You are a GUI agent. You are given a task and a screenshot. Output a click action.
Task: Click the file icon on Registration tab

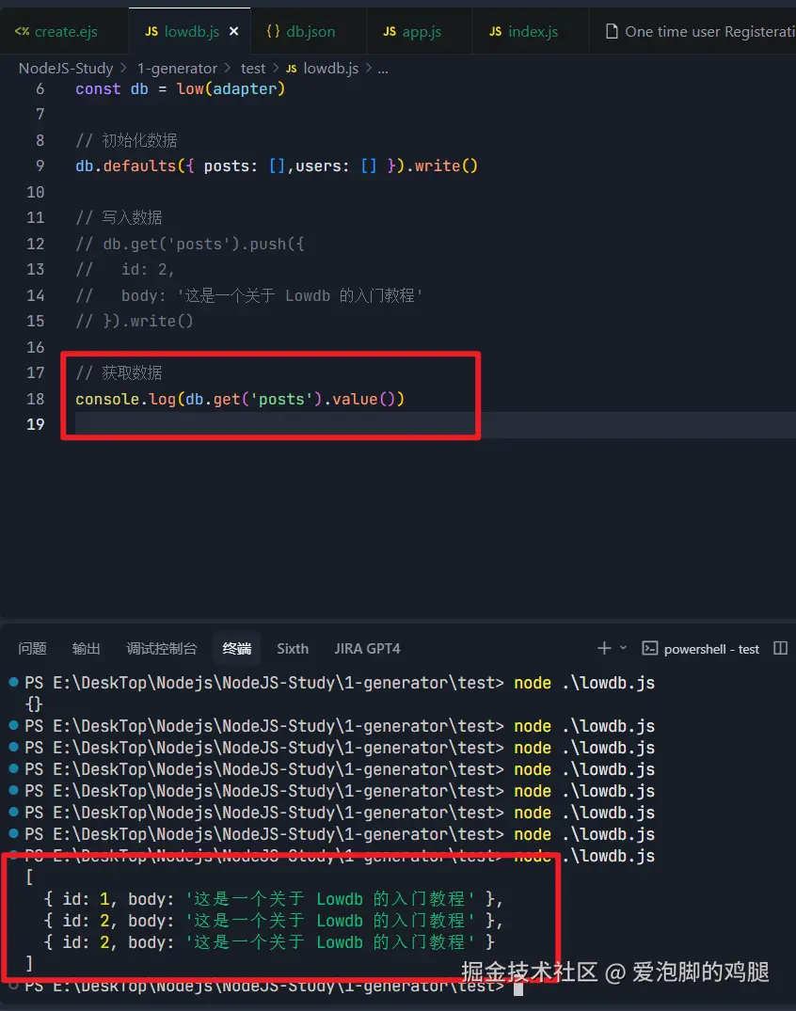612,31
